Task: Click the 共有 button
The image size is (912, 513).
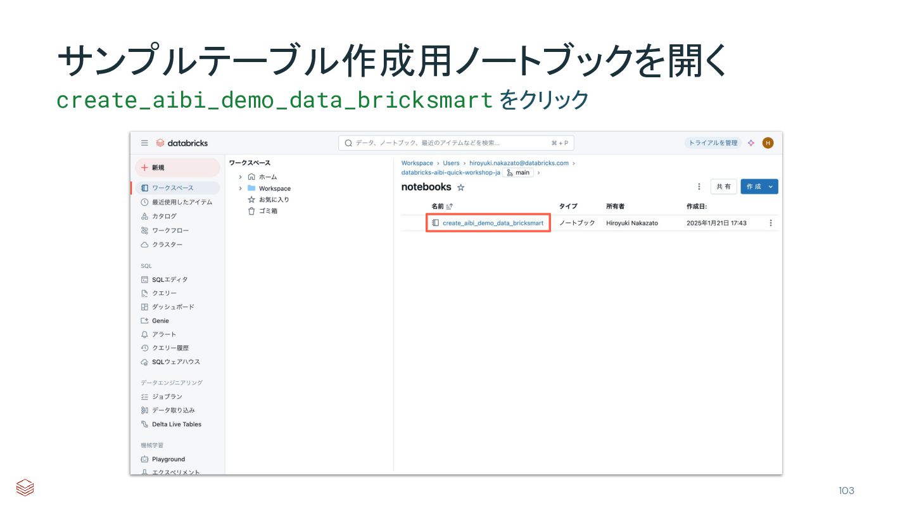Action: click(x=723, y=187)
